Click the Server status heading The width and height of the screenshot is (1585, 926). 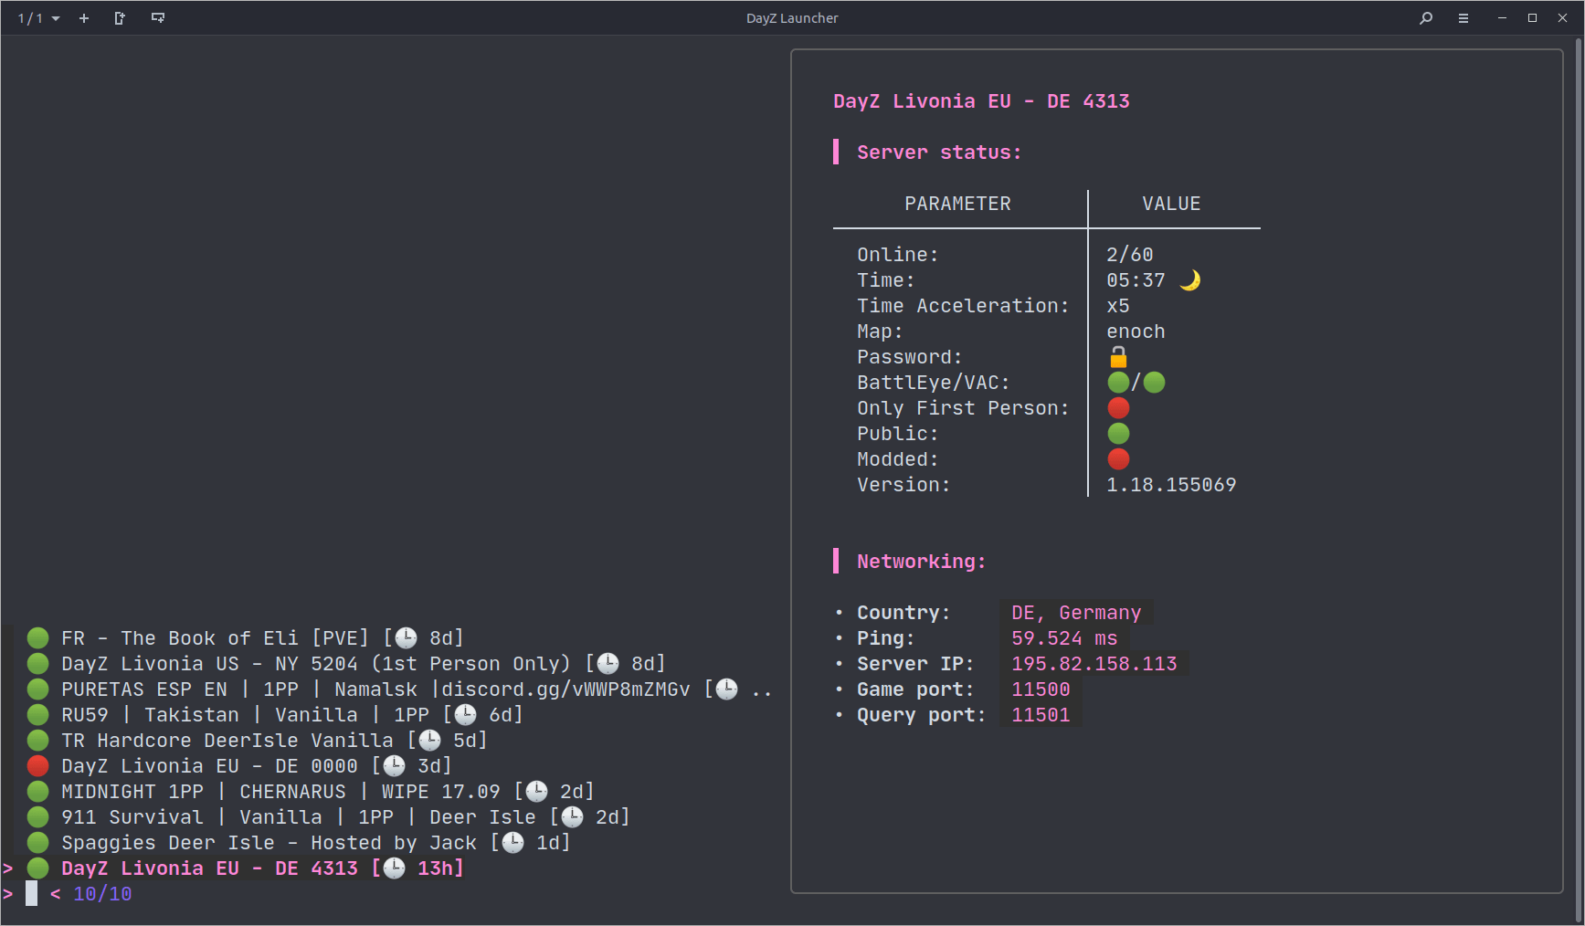[939, 153]
